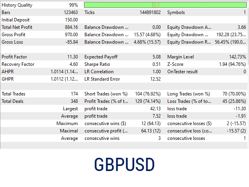The image size is (249, 187).
Task: Click average loss trade value -1.91
Action: pos(241,116)
